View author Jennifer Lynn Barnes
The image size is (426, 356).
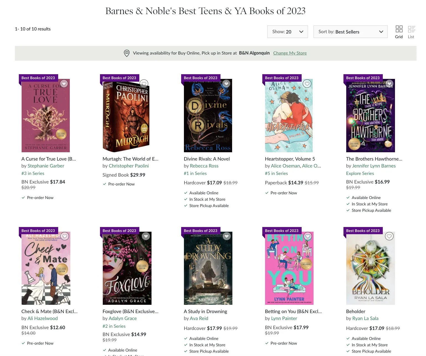click(x=374, y=166)
